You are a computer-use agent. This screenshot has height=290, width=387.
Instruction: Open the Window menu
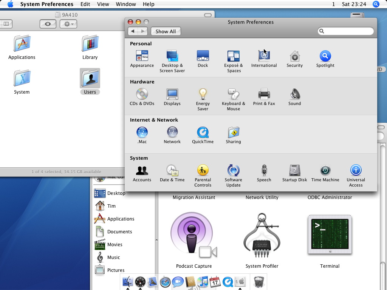click(126, 4)
